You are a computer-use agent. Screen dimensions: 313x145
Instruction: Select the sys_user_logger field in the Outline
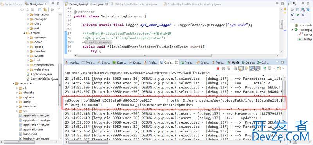pyautogui.click(x=306, y=34)
